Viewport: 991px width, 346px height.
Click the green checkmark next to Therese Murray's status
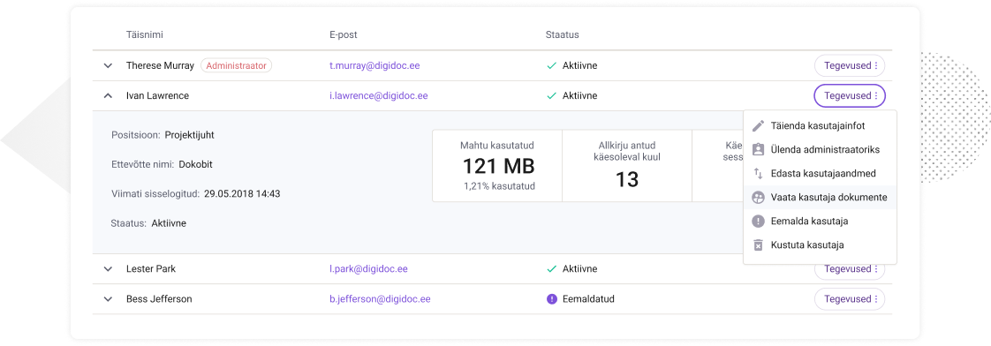(552, 65)
